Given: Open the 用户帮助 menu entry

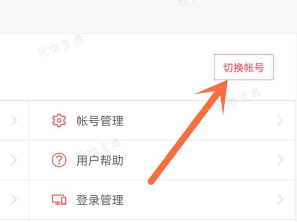Looking at the screenshot, I should point(162,160).
